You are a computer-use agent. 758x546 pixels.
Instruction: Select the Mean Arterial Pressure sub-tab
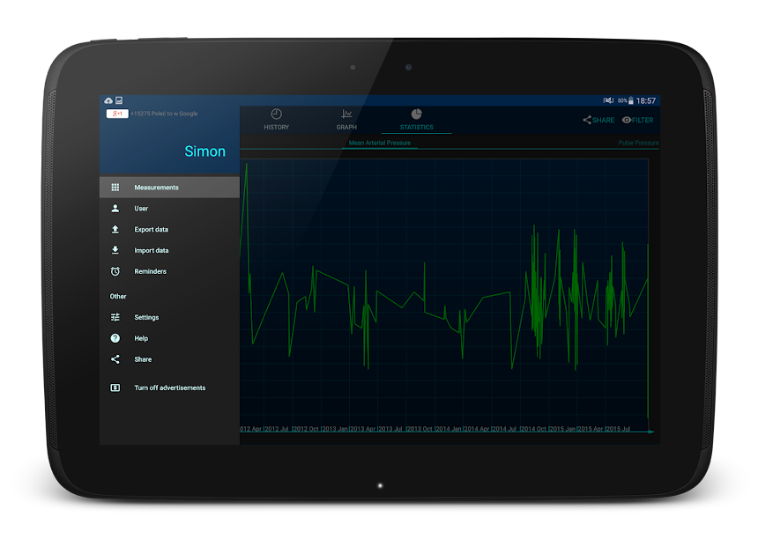pyautogui.click(x=380, y=143)
